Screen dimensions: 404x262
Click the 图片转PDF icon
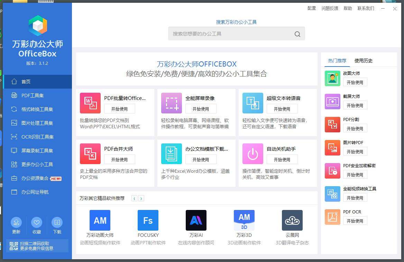click(x=332, y=148)
